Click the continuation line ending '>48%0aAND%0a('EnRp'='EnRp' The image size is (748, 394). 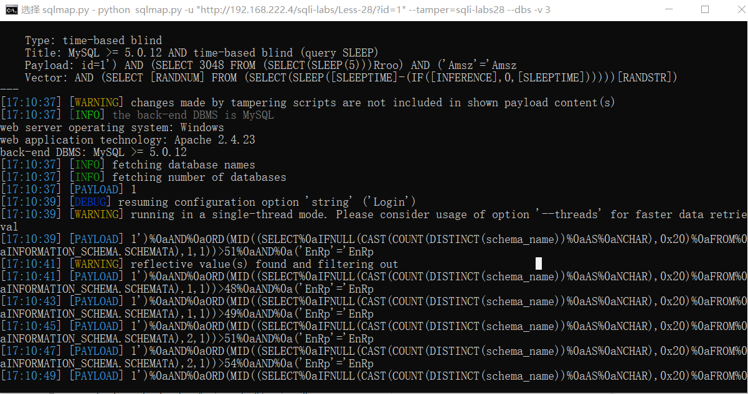click(x=187, y=289)
